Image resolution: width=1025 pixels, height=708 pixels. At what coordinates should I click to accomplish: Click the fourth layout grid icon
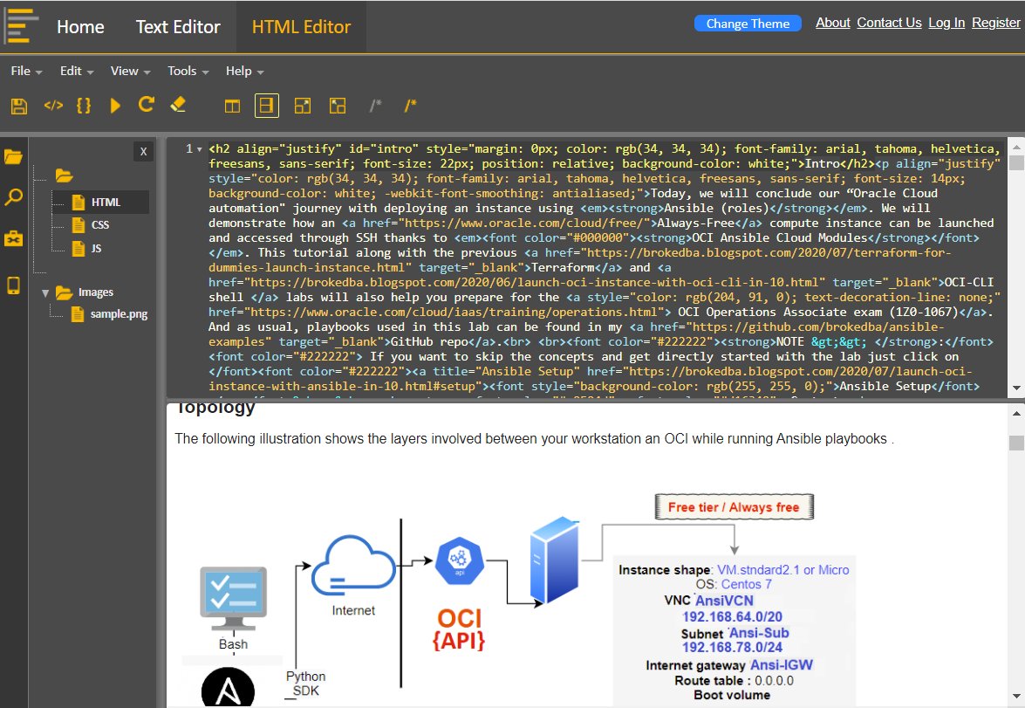338,106
